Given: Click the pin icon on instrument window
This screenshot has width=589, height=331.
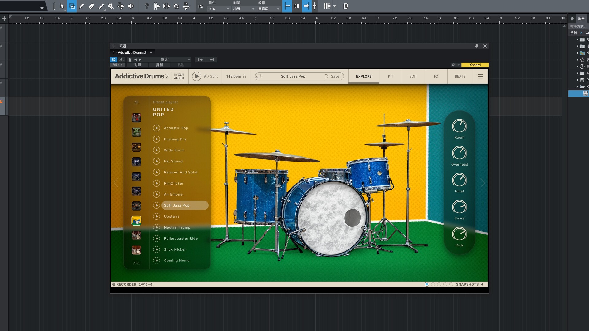Looking at the screenshot, I should coord(477,46).
